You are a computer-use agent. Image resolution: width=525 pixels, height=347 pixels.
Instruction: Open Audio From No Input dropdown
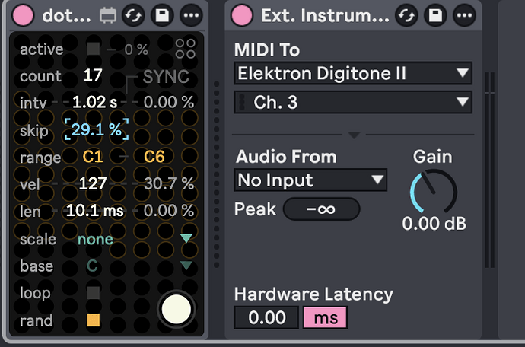310,180
